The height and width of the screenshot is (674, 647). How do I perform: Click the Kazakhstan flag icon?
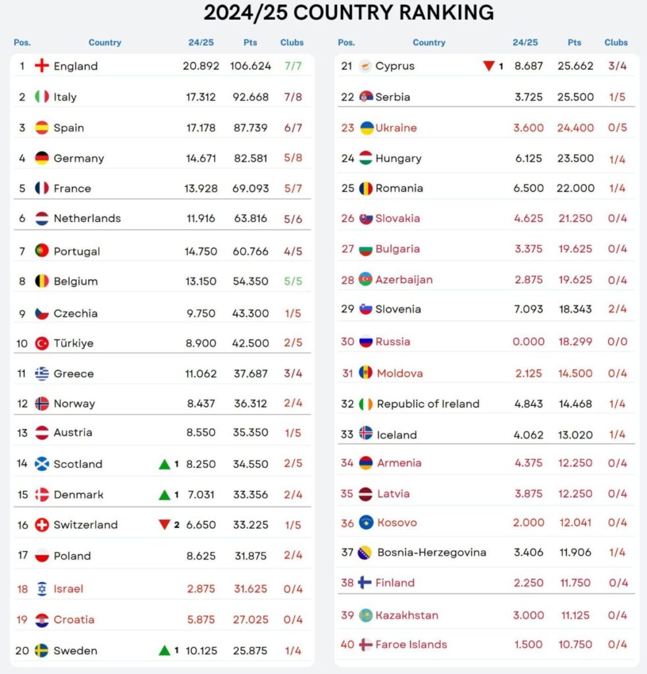point(366,615)
